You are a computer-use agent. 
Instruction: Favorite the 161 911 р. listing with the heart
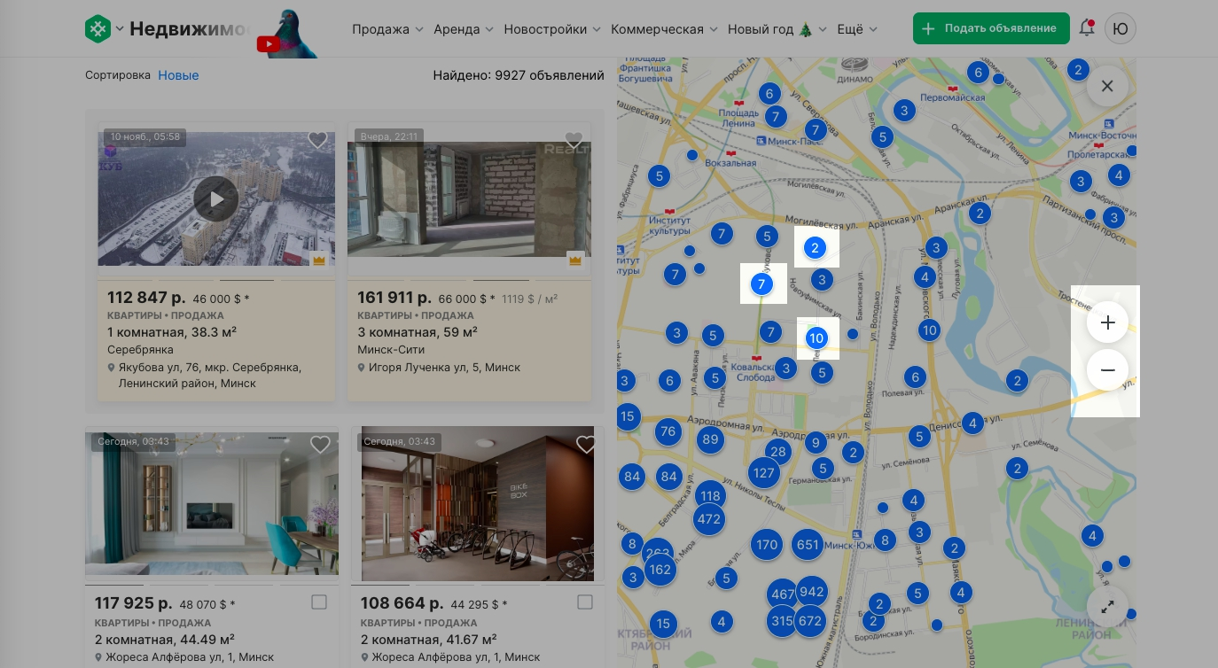tap(574, 140)
